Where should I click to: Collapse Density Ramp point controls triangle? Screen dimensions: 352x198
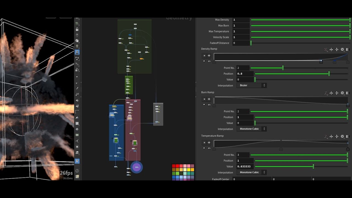[x=204, y=61]
